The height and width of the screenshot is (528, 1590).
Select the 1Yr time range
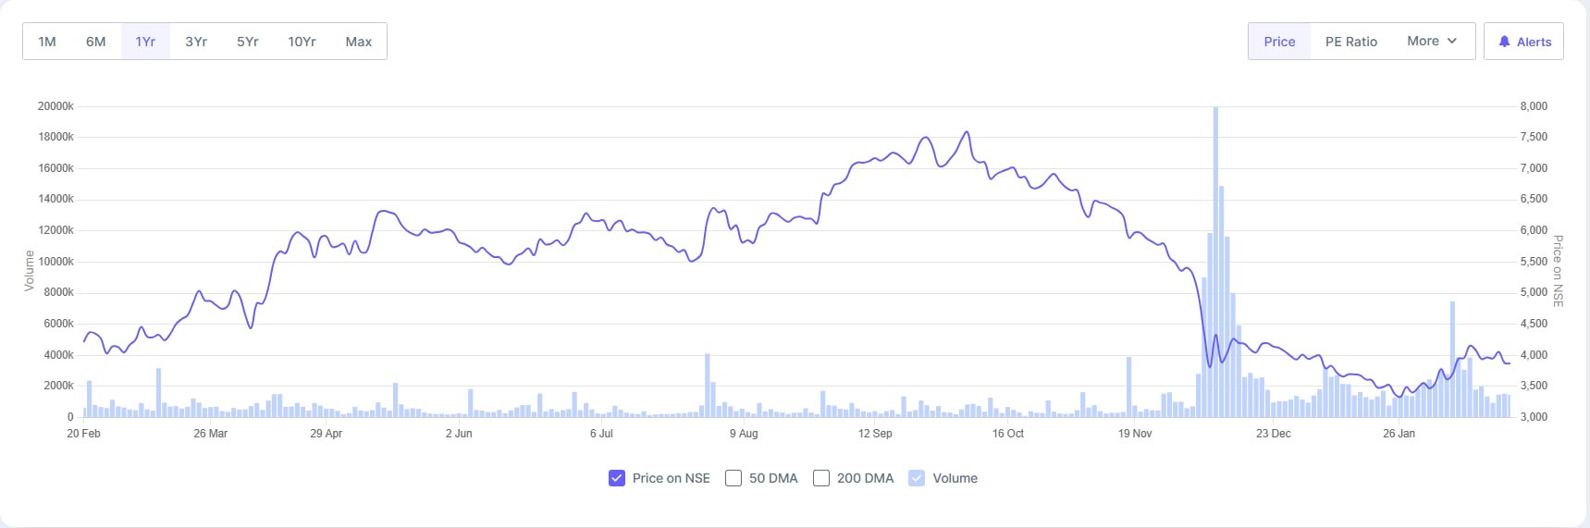145,42
